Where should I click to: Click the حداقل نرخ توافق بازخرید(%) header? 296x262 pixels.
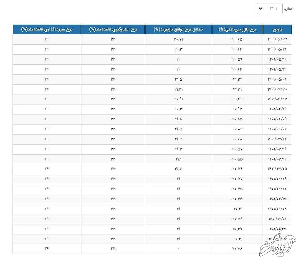(178, 29)
